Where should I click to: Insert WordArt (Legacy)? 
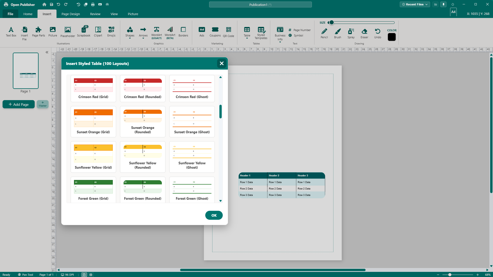(x=156, y=33)
